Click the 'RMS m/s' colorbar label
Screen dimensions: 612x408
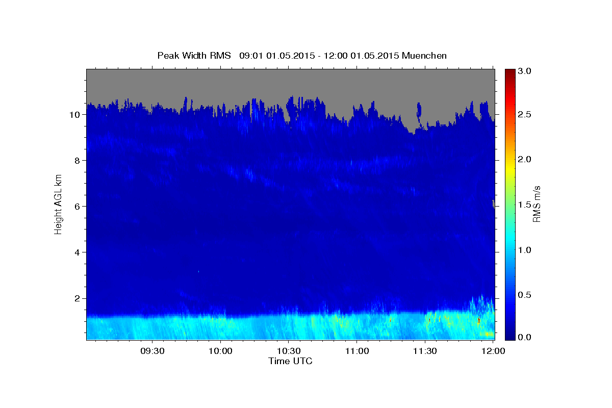pyautogui.click(x=536, y=204)
